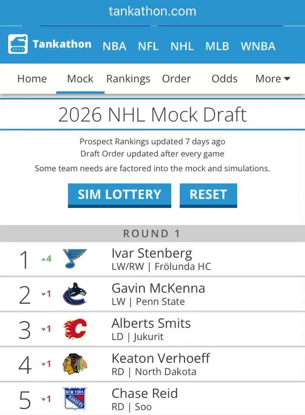Run the SIM LOTTERY button
The width and height of the screenshot is (305, 415).
point(119,195)
